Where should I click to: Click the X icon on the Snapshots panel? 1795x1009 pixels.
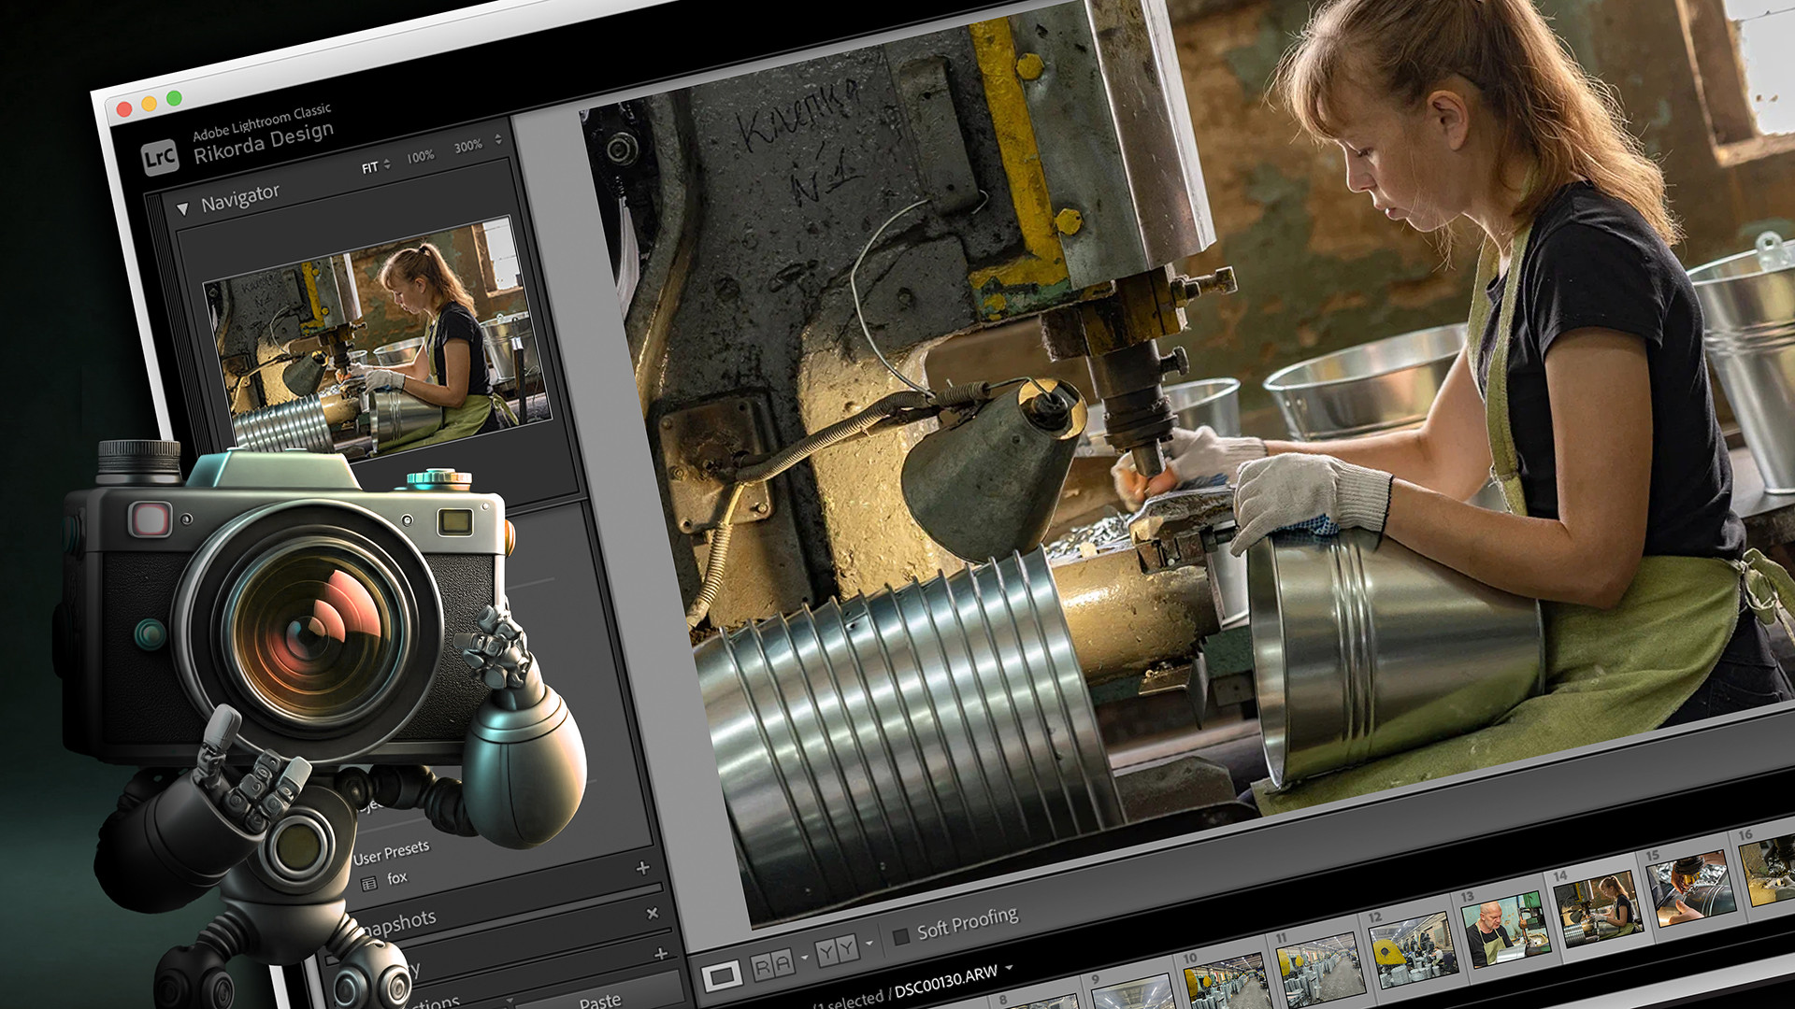point(652,913)
